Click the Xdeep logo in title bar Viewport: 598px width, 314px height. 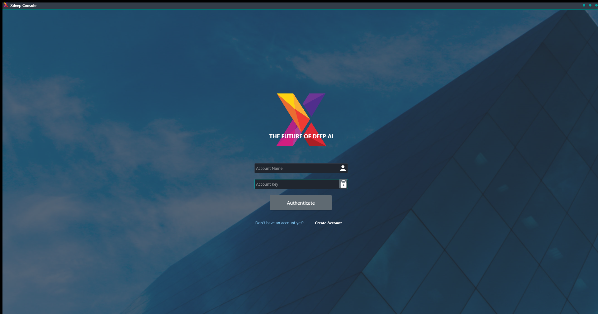[6, 5]
